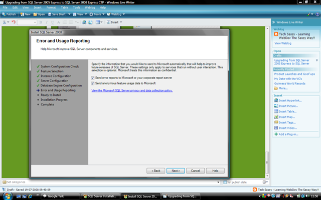Image resolution: width=321 pixels, height=200 pixels.
Task: Open the Help menu in menu bar
Action: click(x=102, y=7)
